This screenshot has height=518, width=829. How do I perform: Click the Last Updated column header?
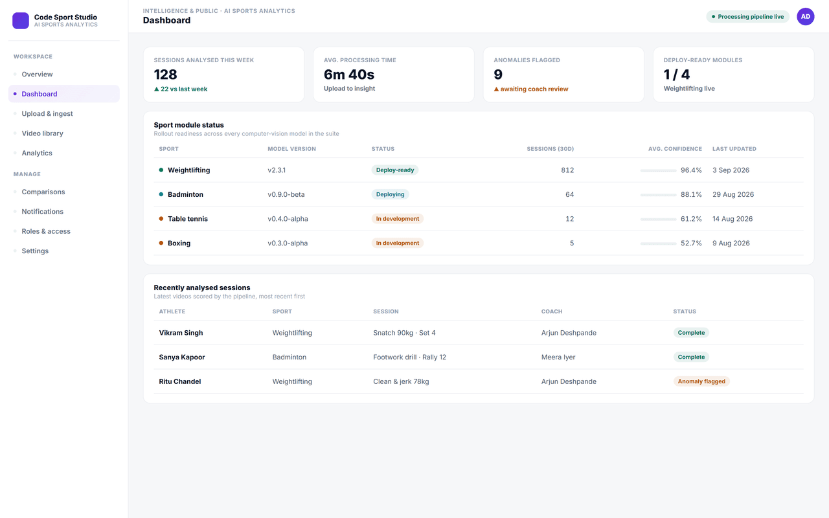coord(734,149)
